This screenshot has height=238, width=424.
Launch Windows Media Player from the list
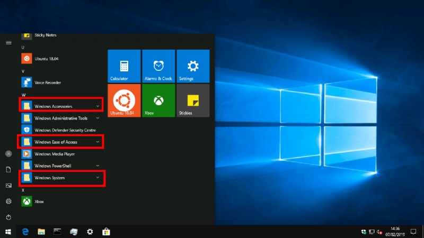tap(62, 154)
